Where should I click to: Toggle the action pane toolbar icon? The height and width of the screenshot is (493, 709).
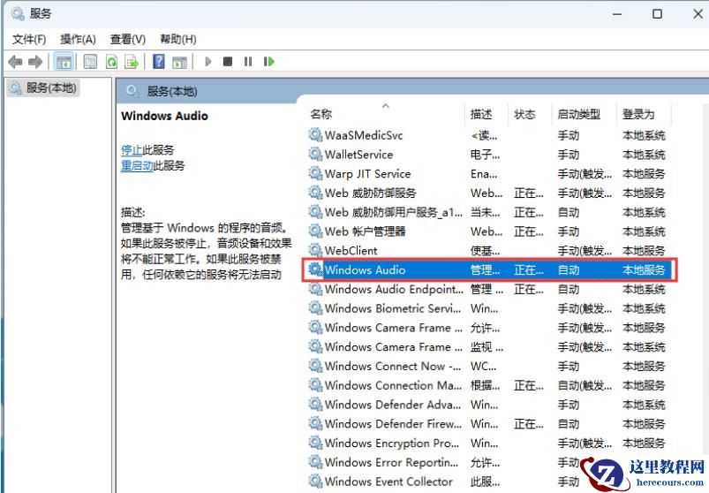[x=180, y=62]
